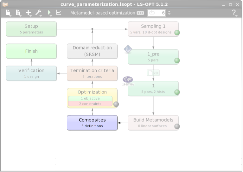
Task: Open dropdown arrow under Run icon
Action: 51,16
